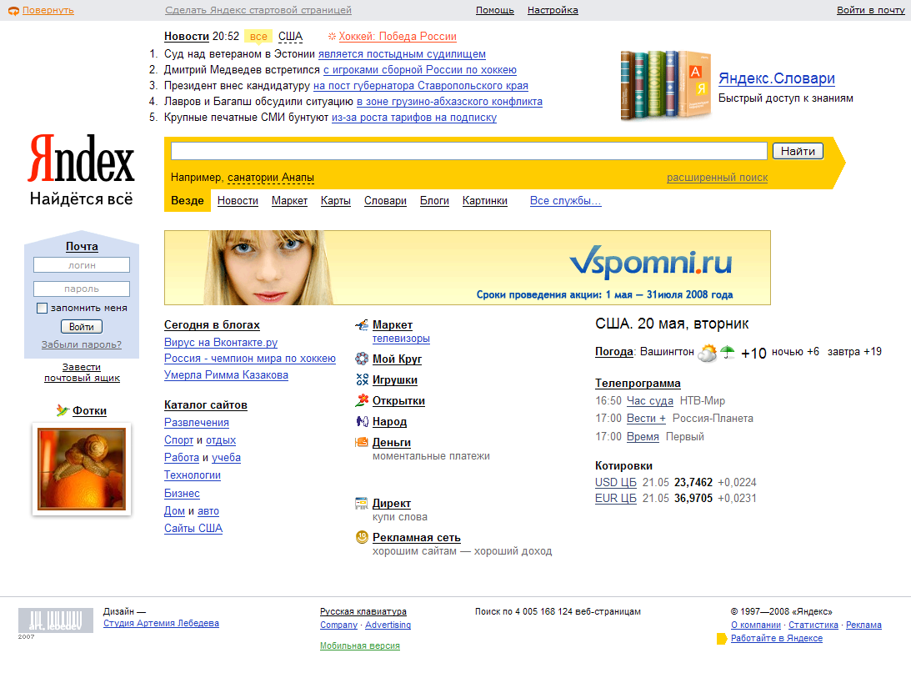Click the пароль input field

pos(82,289)
